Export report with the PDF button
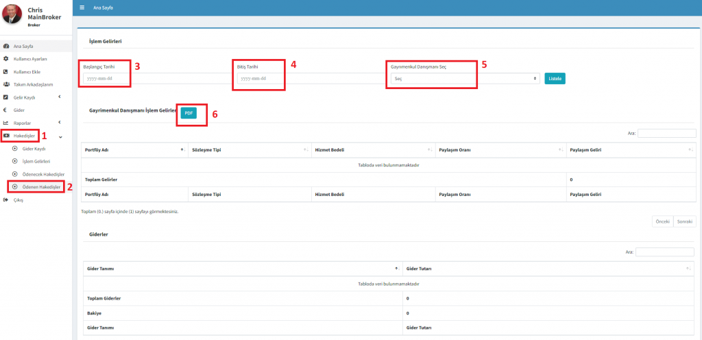The height and width of the screenshot is (340, 702). (x=189, y=112)
